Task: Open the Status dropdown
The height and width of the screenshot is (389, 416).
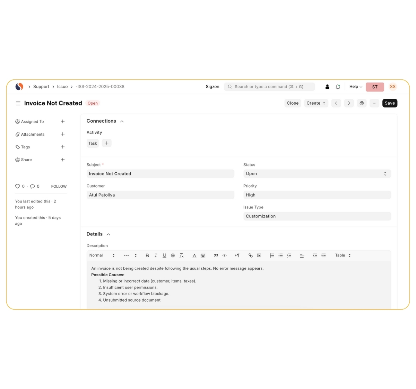Action: point(317,174)
